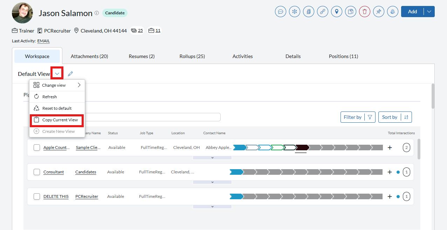This screenshot has height=230, width=447.
Task: Click the plus icon on Consultant row
Action: coord(390,172)
